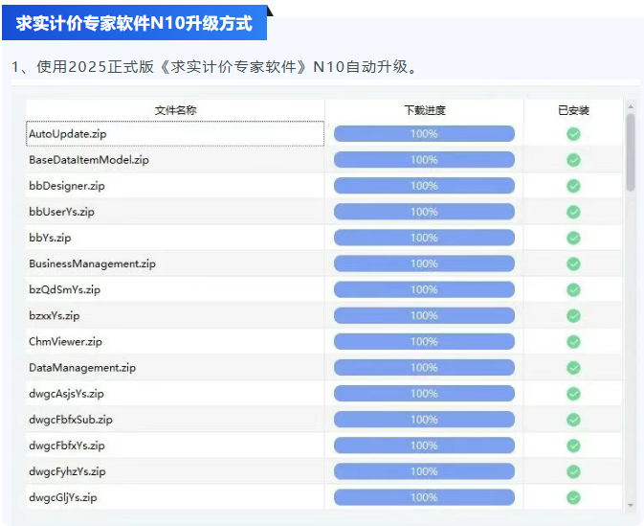Click the vertical scrollbar thumb
Image resolution: width=644 pixels, height=526 pixels.
point(631,152)
